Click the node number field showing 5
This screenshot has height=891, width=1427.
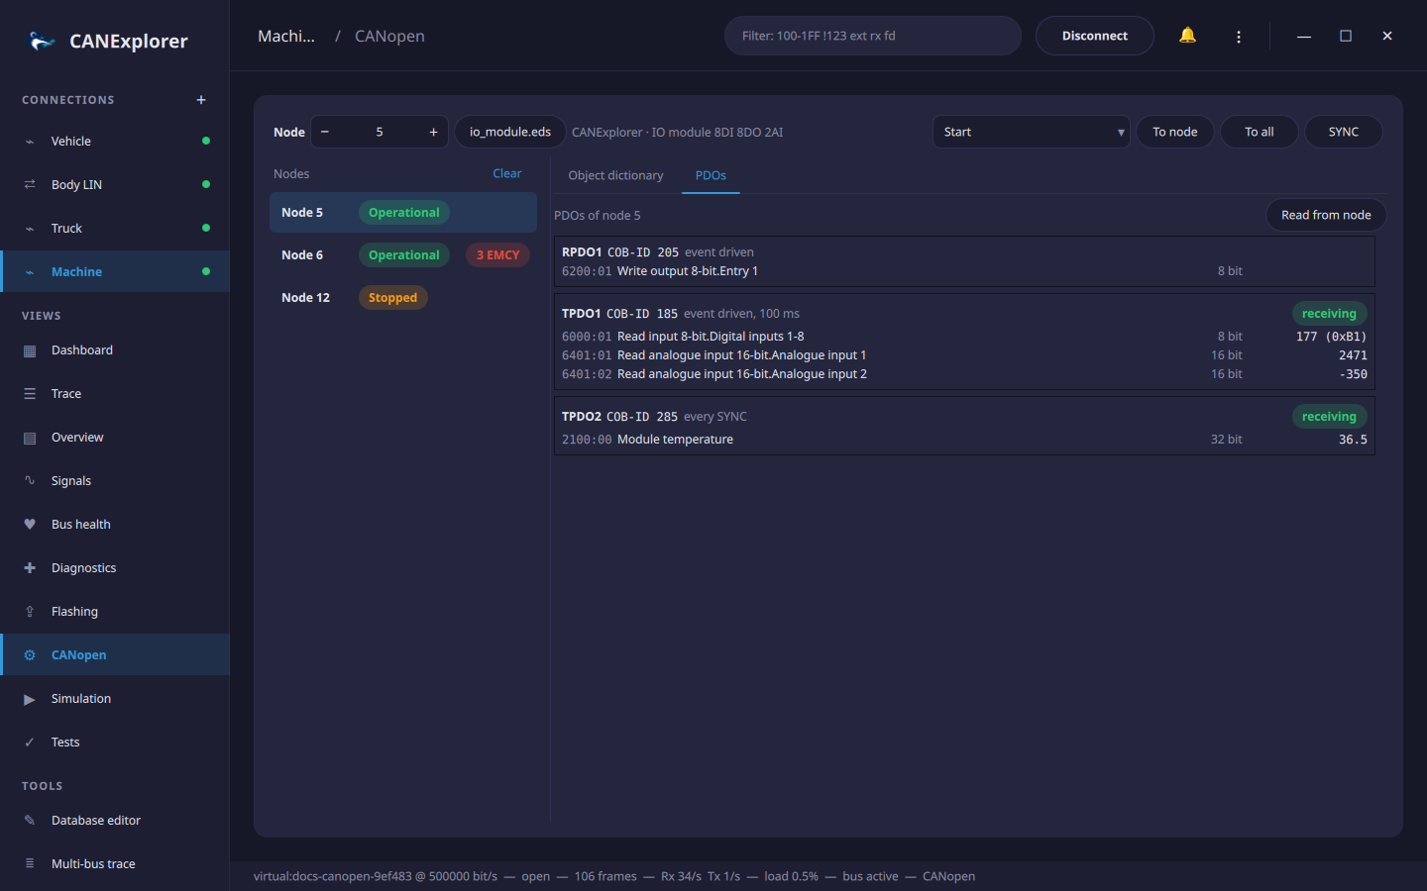pos(380,132)
